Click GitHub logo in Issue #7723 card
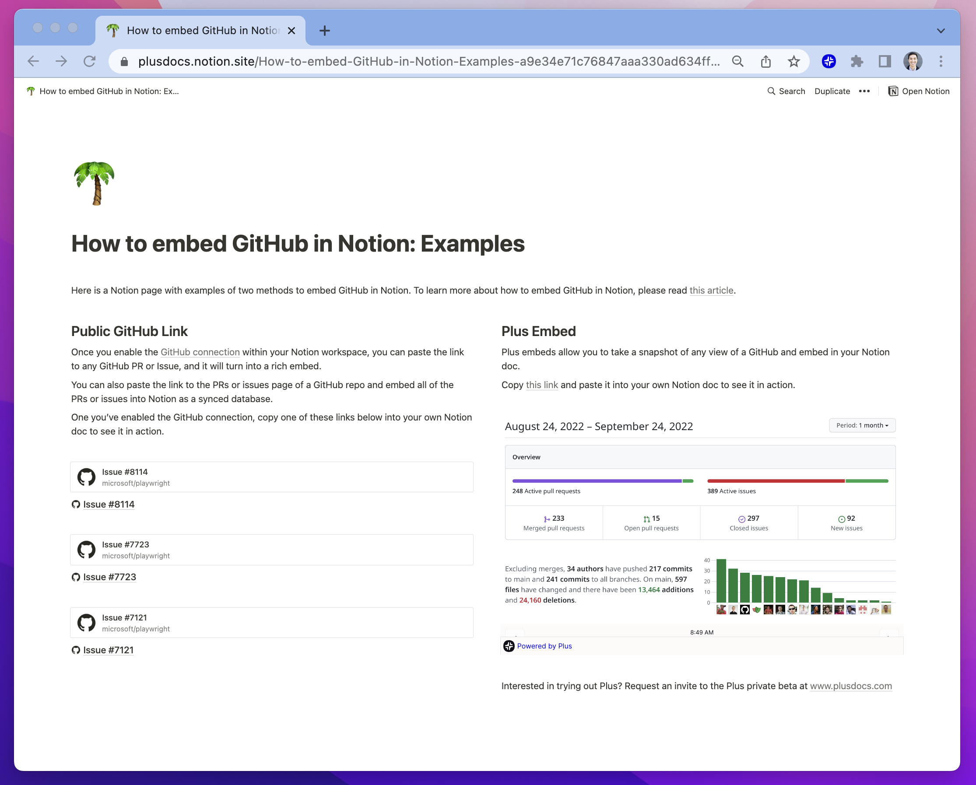 pos(86,550)
